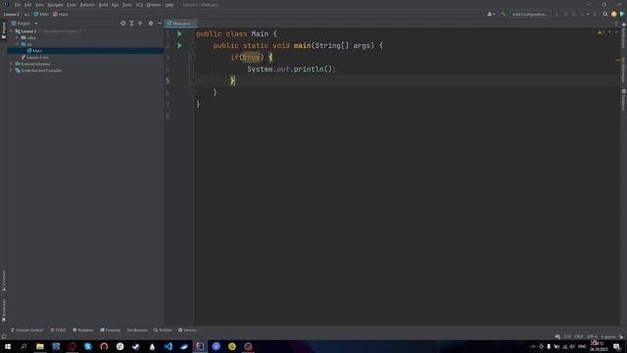This screenshot has width=627, height=353.
Task: Open the Tools menu
Action: click(127, 5)
